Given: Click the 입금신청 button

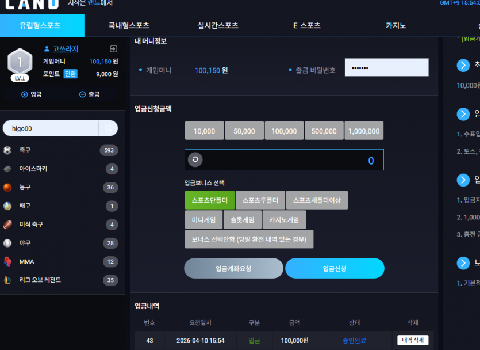Looking at the screenshot, I should tap(335, 268).
